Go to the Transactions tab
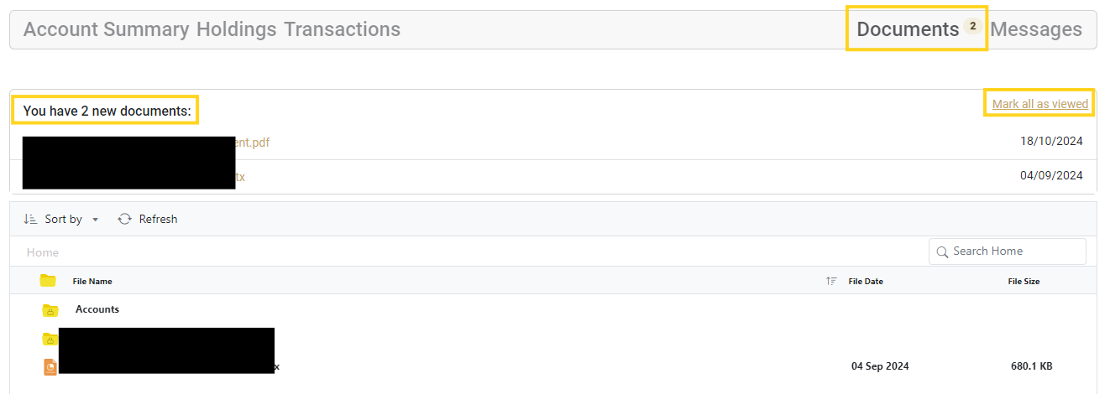The width and height of the screenshot is (1110, 394). (342, 29)
